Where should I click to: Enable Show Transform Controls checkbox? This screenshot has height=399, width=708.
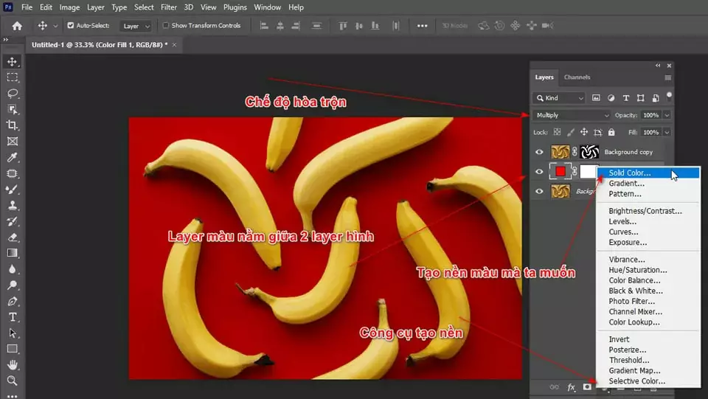[166, 26]
